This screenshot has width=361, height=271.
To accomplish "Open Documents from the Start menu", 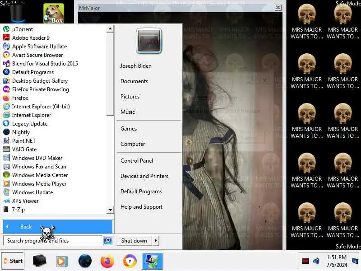I will 134,81.
